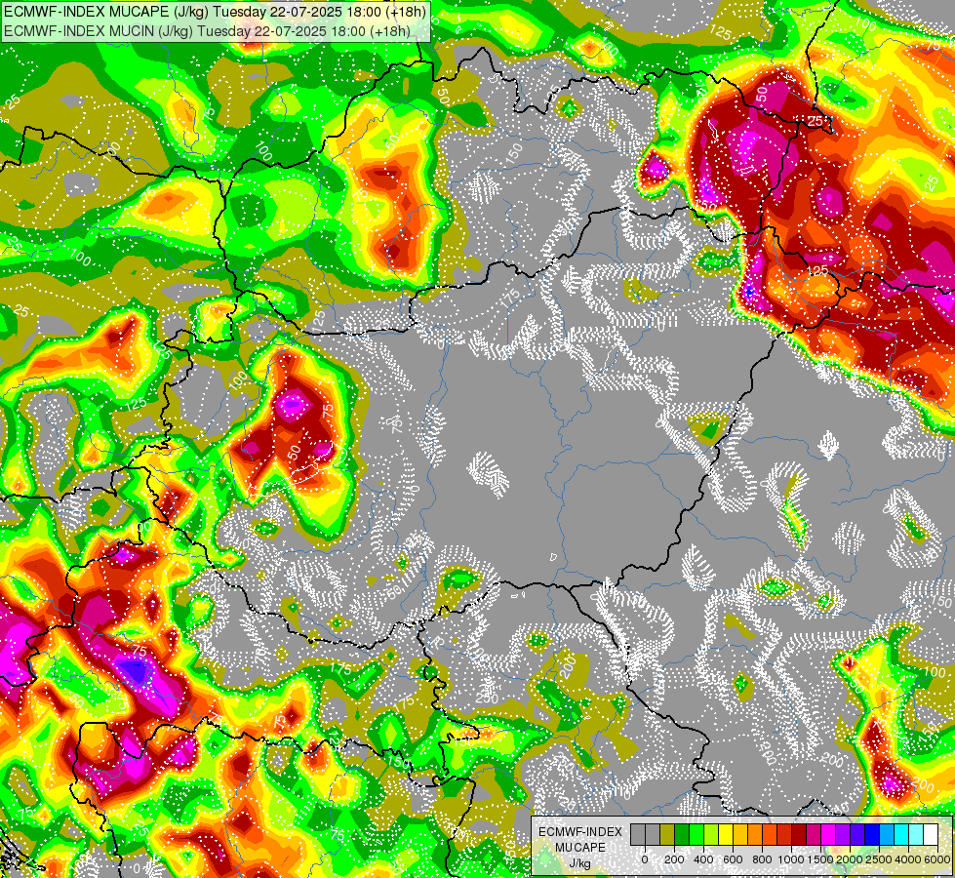The height and width of the screenshot is (878, 955).
Task: Pick the bright green legend swatch
Action: [x=696, y=834]
